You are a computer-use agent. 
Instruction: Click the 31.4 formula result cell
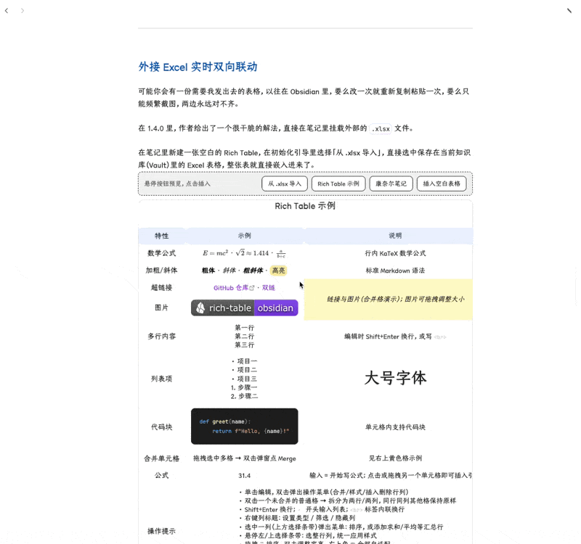245,476
